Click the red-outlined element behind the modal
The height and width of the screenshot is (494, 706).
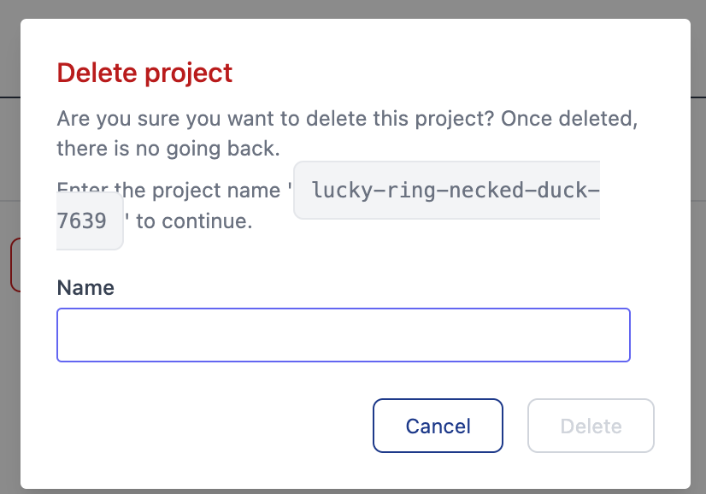(x=12, y=265)
